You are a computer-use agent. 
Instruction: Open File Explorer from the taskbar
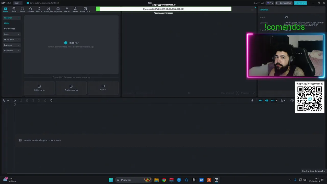[156, 180]
